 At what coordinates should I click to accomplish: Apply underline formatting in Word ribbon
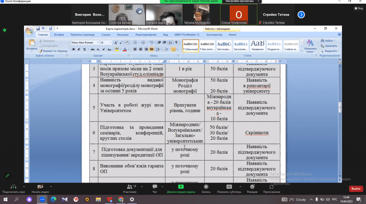click(x=84, y=49)
